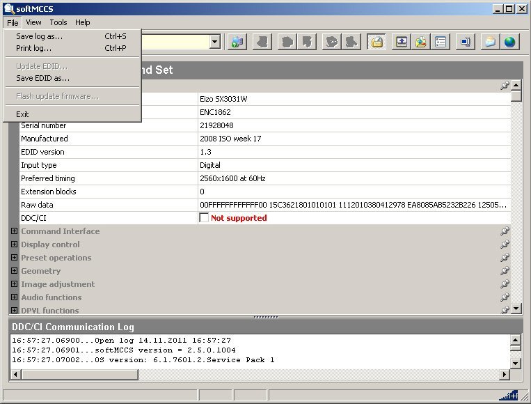531x404 pixels.
Task: Choose Save EDID as… menu entry
Action: [72, 78]
